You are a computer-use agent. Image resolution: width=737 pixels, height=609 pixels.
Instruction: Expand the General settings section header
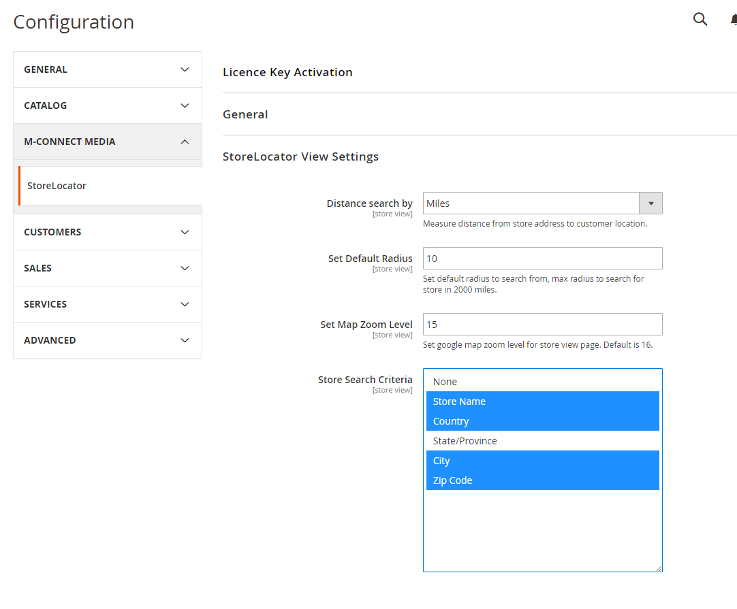tap(245, 114)
